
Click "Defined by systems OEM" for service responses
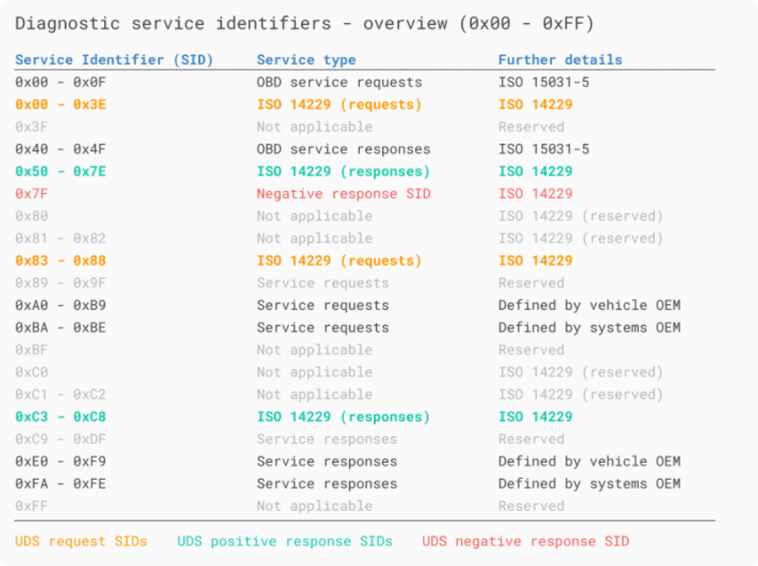(x=589, y=483)
